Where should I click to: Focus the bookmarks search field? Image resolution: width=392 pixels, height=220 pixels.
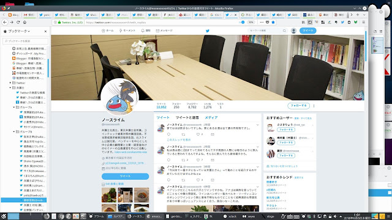(25, 41)
